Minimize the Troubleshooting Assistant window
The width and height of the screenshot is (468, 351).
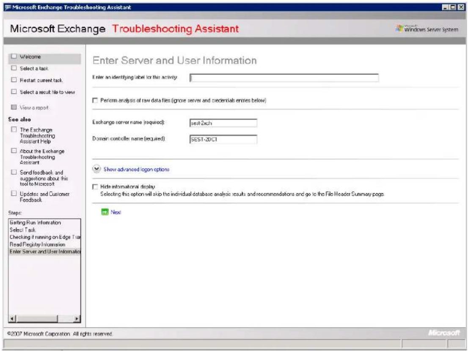tap(445, 7)
